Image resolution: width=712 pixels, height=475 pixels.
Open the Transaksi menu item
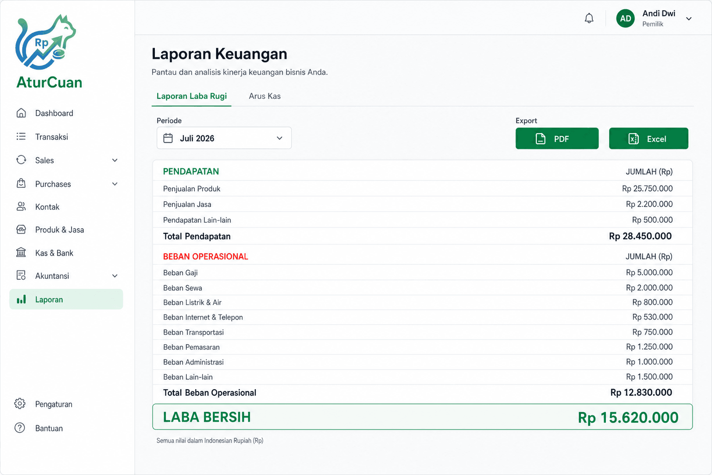coord(66,137)
